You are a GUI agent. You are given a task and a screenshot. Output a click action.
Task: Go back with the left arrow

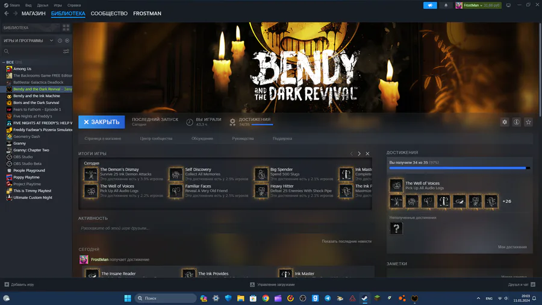[6, 13]
